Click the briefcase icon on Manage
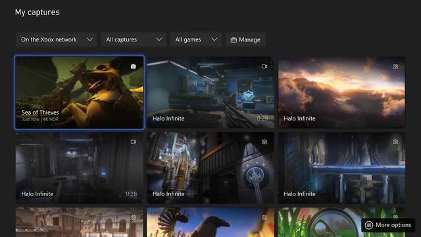This screenshot has width=421, height=237. pyautogui.click(x=234, y=39)
